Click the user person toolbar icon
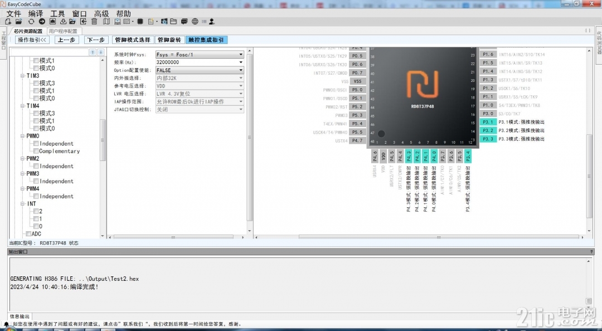 [212, 22]
